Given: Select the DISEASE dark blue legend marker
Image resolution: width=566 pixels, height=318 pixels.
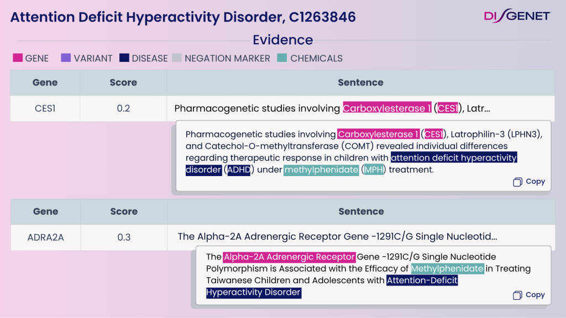Looking at the screenshot, I should (124, 58).
